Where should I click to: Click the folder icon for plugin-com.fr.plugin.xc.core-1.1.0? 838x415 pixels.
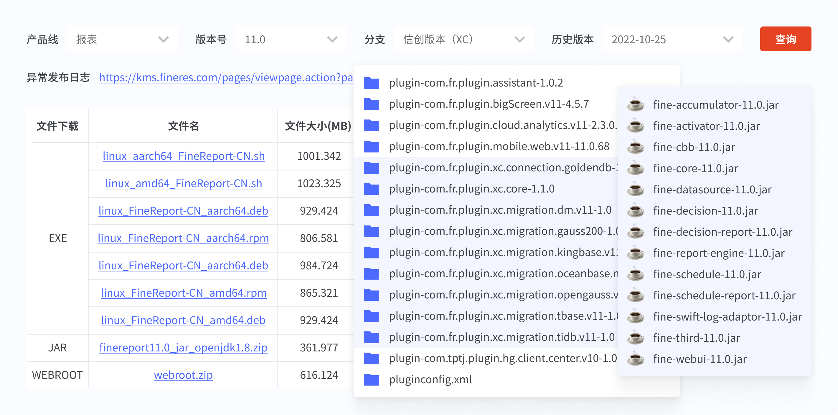point(371,189)
